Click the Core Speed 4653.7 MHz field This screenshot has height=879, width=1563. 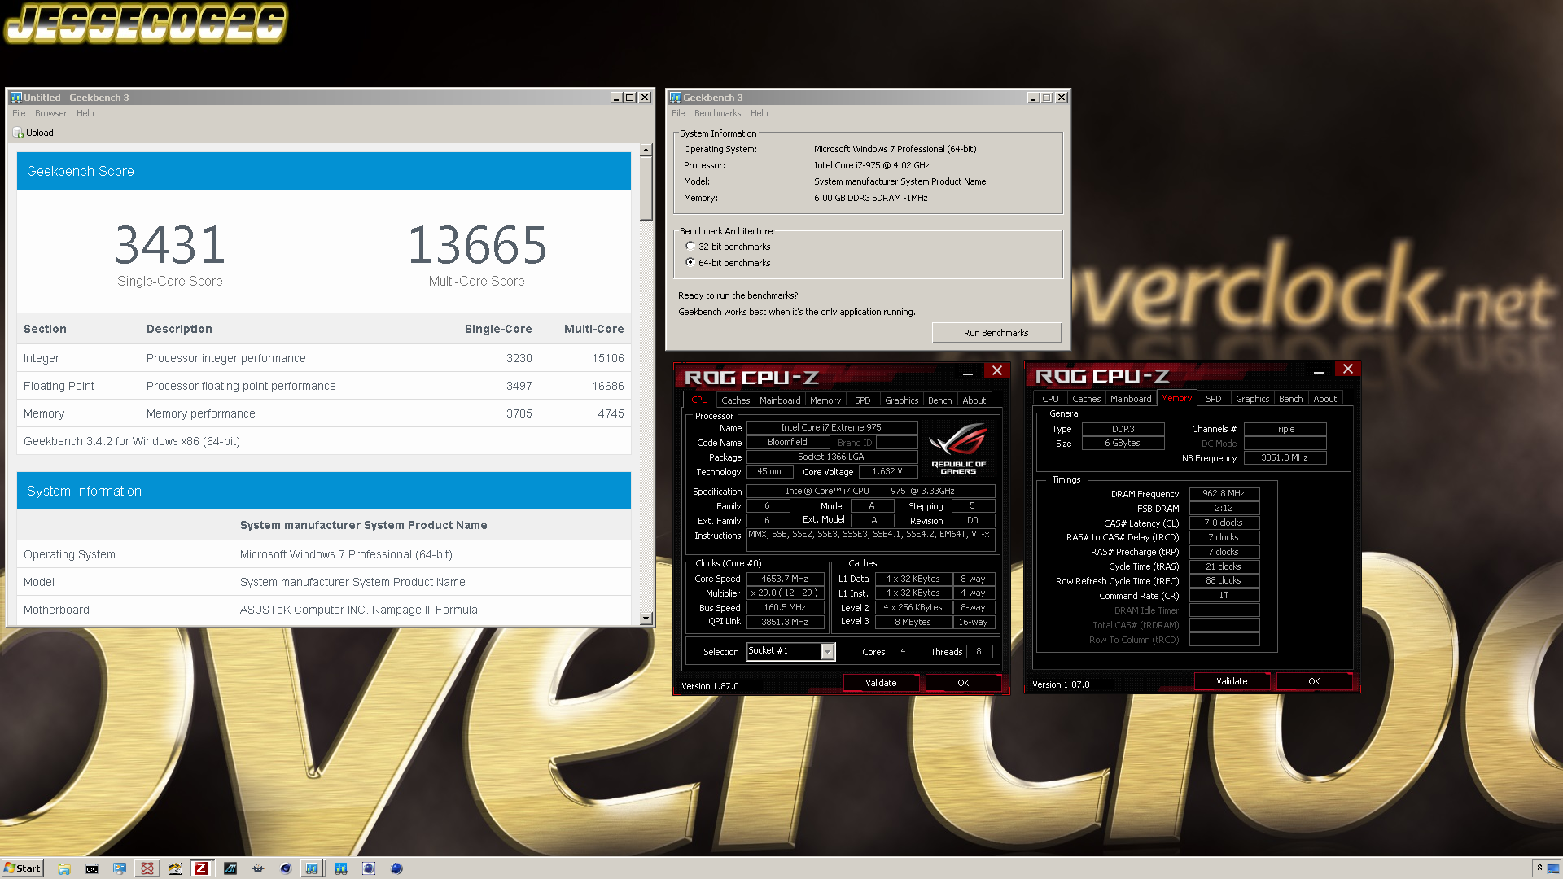785,579
